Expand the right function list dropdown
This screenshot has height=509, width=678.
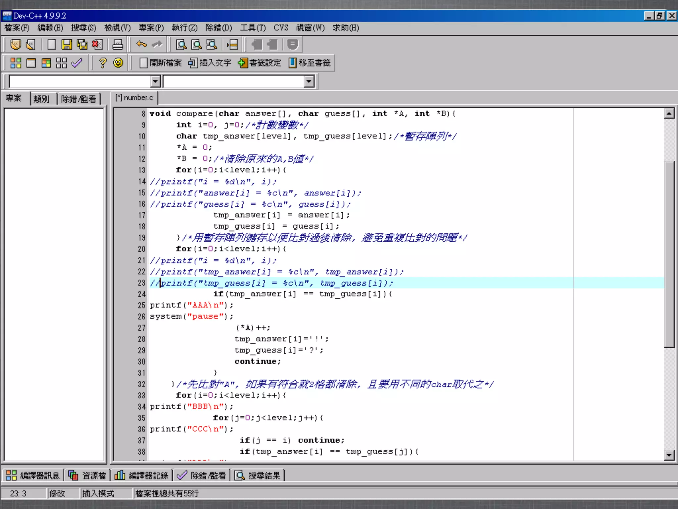[309, 81]
